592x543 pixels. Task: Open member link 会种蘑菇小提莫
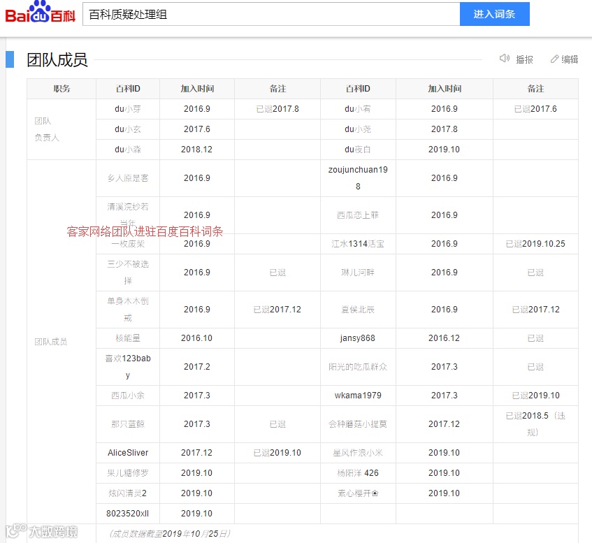point(358,424)
